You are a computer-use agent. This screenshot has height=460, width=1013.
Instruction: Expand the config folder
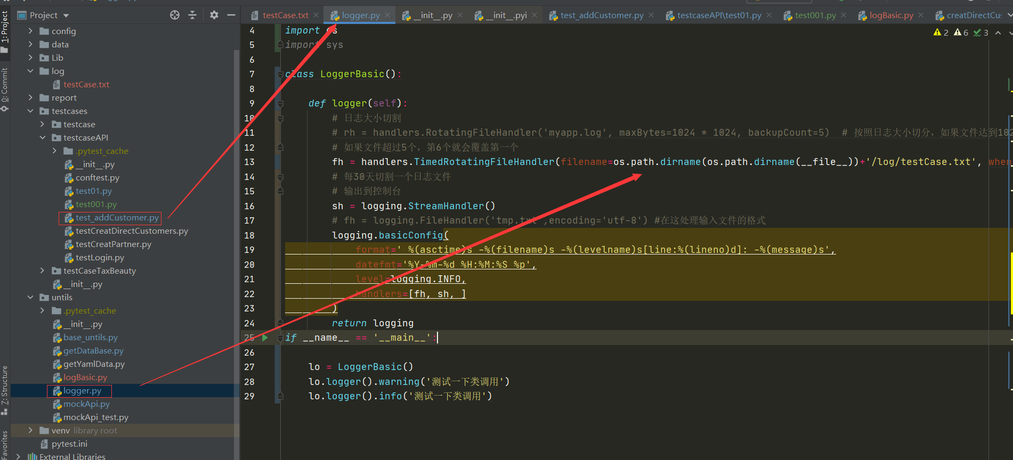(30, 31)
